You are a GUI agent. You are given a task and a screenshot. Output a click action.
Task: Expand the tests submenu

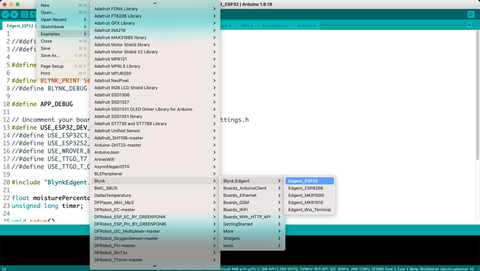coord(252,245)
